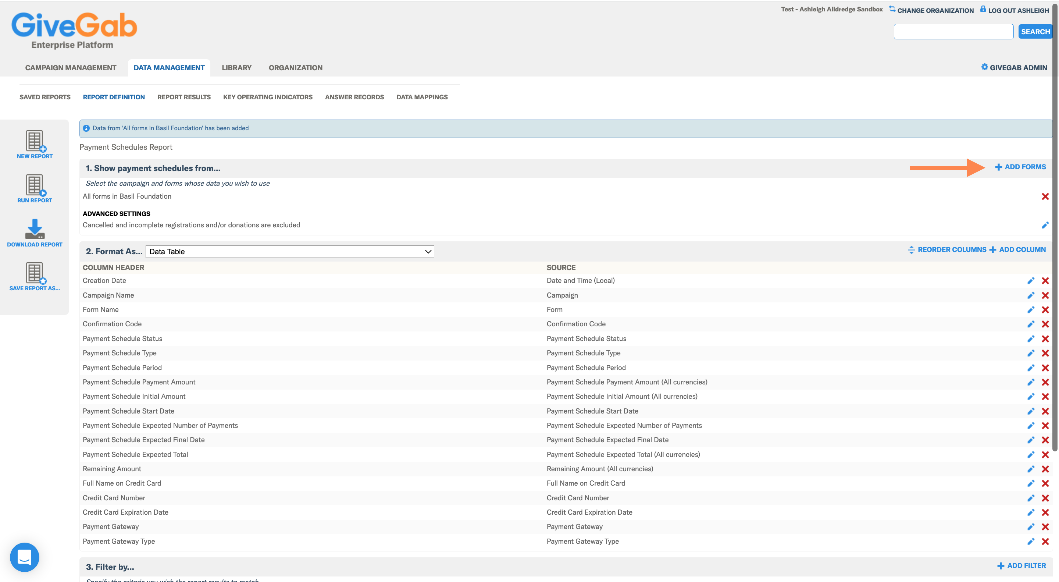Viewport: 1059px width, 582px height.
Task: Click the GiveGab Enterprise Platform logo
Action: click(74, 31)
